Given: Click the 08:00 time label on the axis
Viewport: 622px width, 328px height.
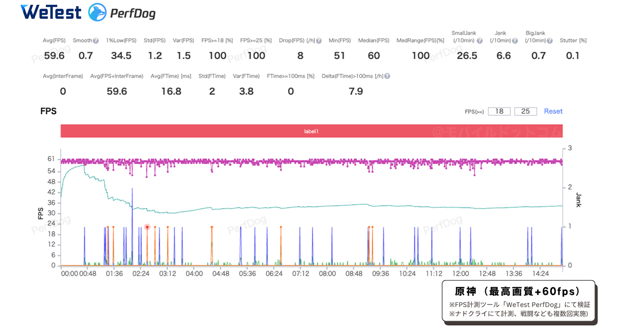Looking at the screenshot, I should 327,274.
